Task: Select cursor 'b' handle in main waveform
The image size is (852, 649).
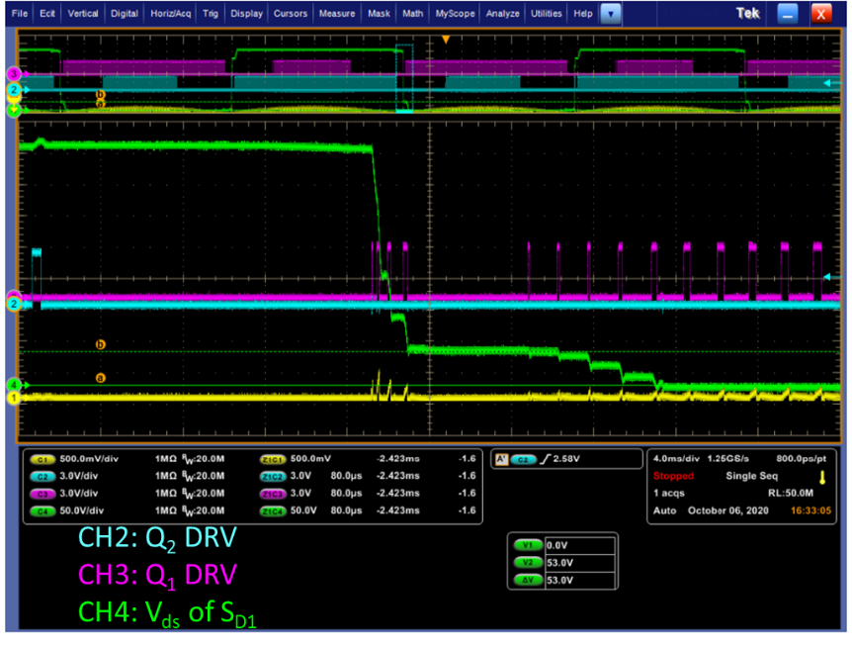Action: (x=100, y=343)
